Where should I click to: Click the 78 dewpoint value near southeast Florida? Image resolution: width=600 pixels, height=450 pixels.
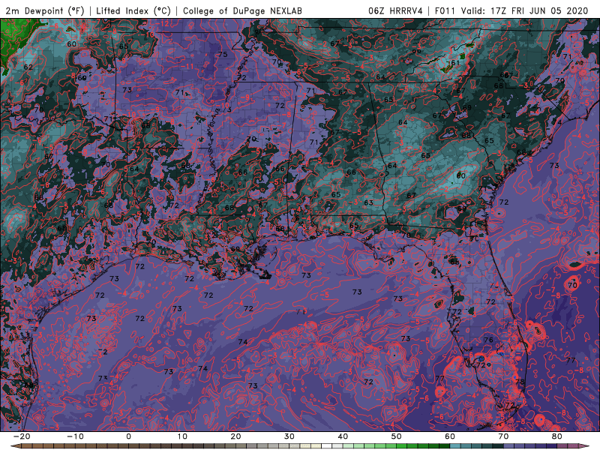coord(520,382)
